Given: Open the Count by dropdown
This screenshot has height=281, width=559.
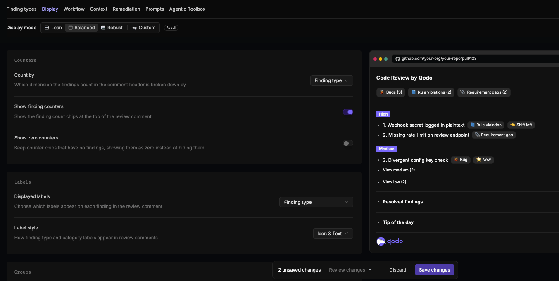Looking at the screenshot, I should (332, 80).
